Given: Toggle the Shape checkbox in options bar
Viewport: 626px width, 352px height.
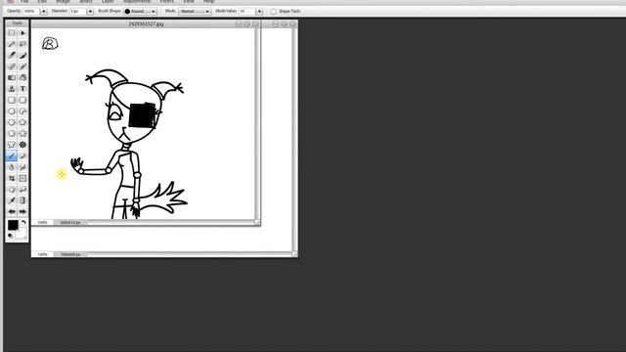Looking at the screenshot, I should (x=274, y=12).
